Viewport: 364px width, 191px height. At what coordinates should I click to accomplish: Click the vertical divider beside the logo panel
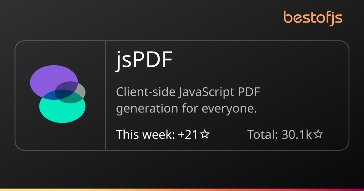coord(106,95)
